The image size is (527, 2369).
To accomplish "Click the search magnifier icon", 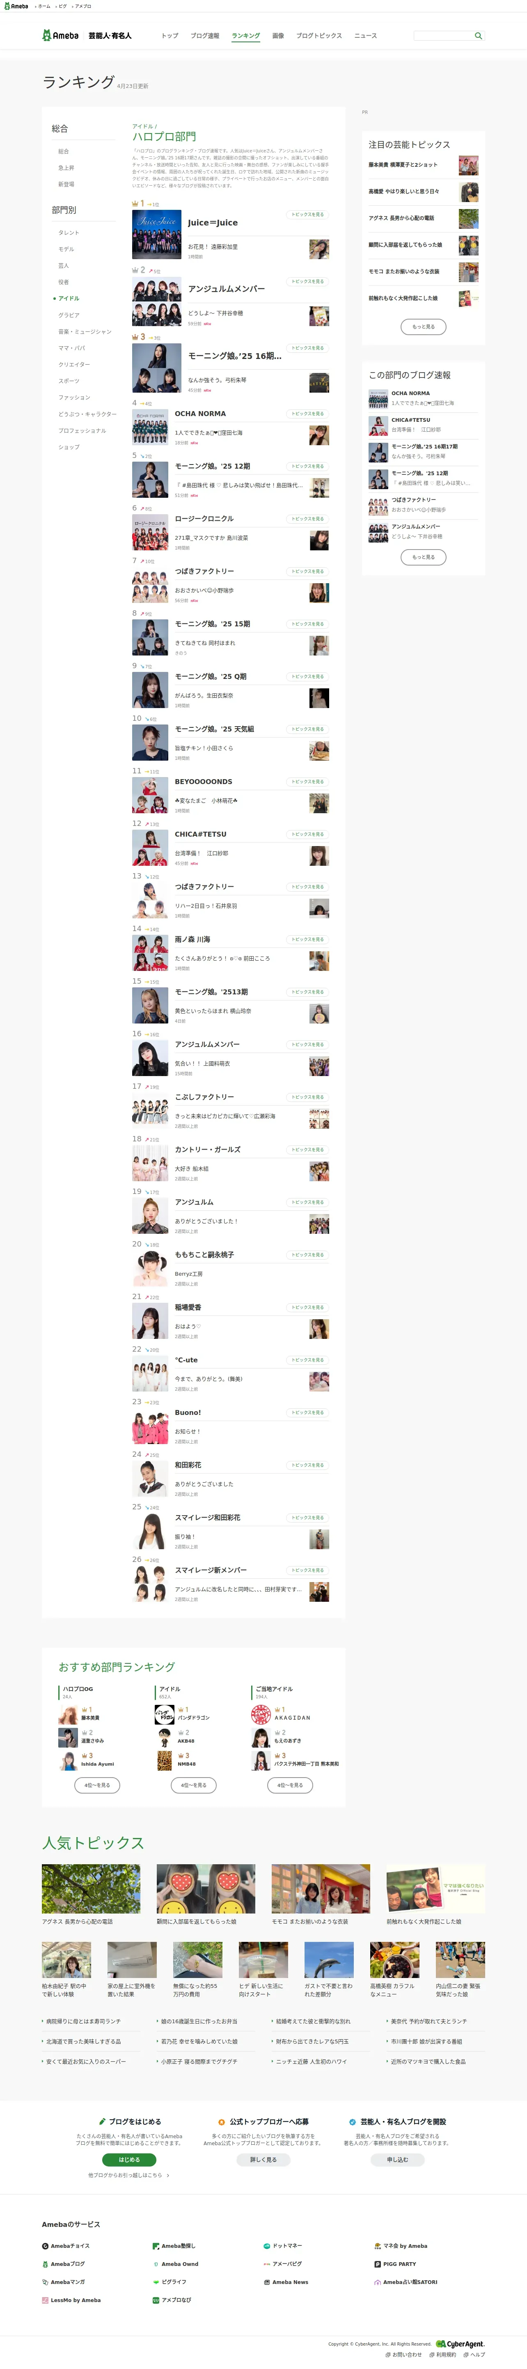I will [x=478, y=36].
